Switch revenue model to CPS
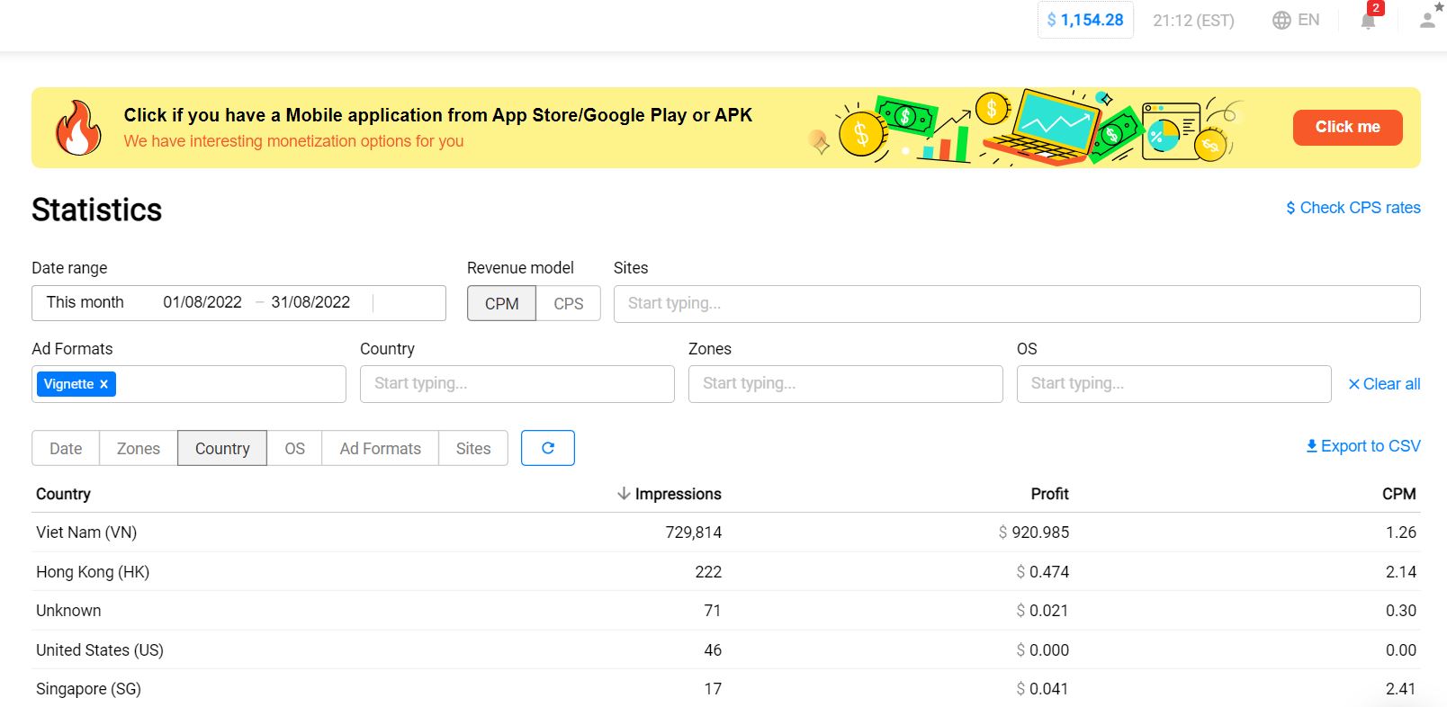The image size is (1447, 707). tap(568, 304)
